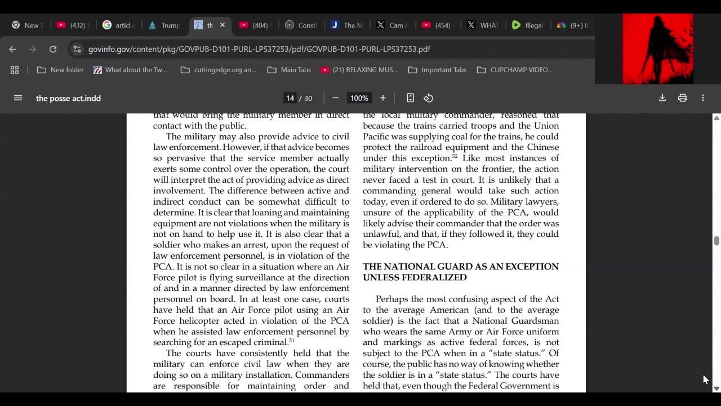Switch to the 'Trump' tab
The height and width of the screenshot is (406, 721).
point(164,25)
